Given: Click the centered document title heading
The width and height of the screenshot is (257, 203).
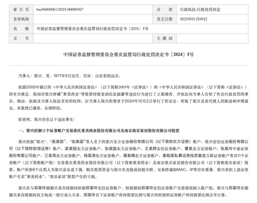Looking at the screenshot, I should pyautogui.click(x=128, y=55).
